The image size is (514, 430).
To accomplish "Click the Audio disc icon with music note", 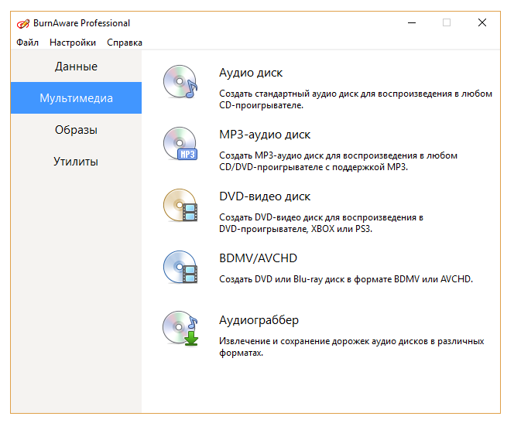I will pos(180,81).
